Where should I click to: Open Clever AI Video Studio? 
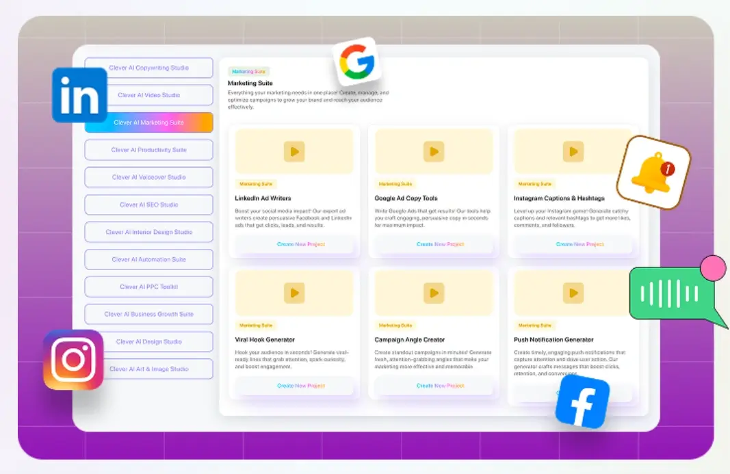[149, 95]
